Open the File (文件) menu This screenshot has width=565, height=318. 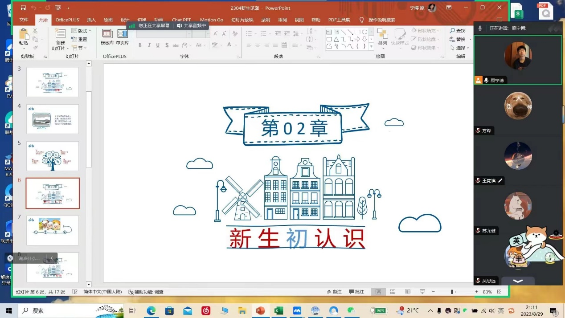pos(24,20)
